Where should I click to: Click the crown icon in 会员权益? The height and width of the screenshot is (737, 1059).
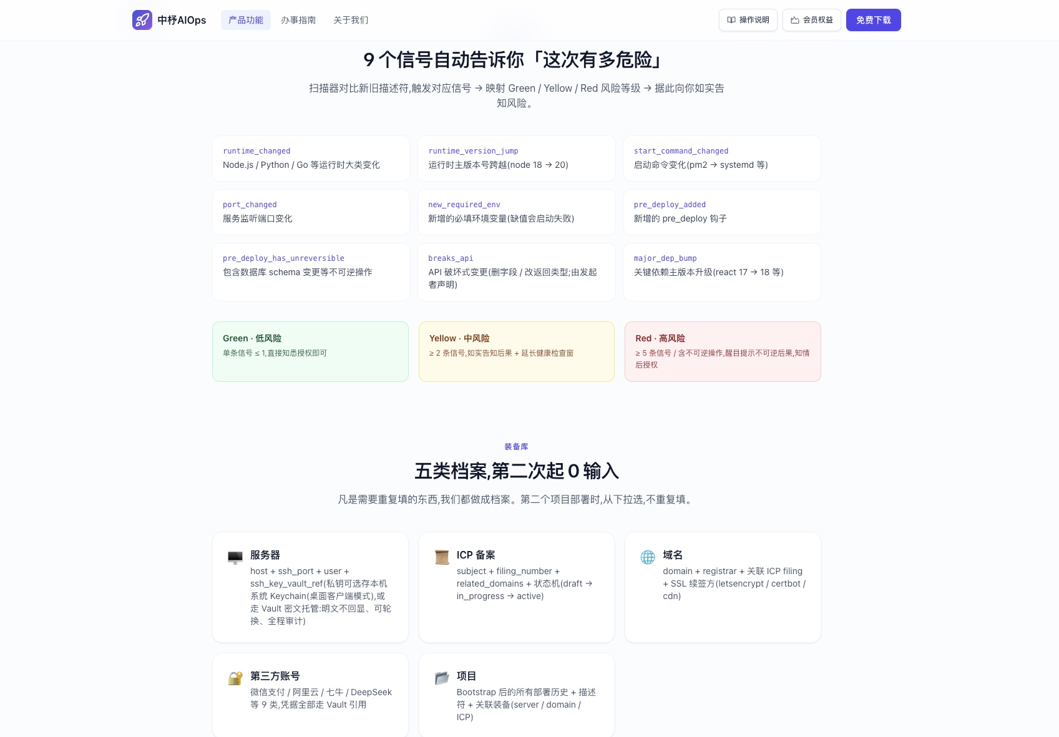[795, 20]
